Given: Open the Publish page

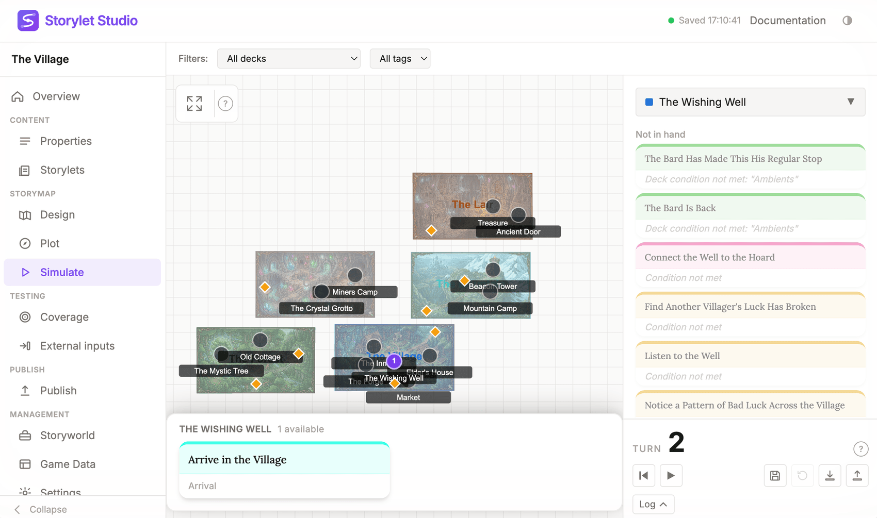Looking at the screenshot, I should (83, 391).
